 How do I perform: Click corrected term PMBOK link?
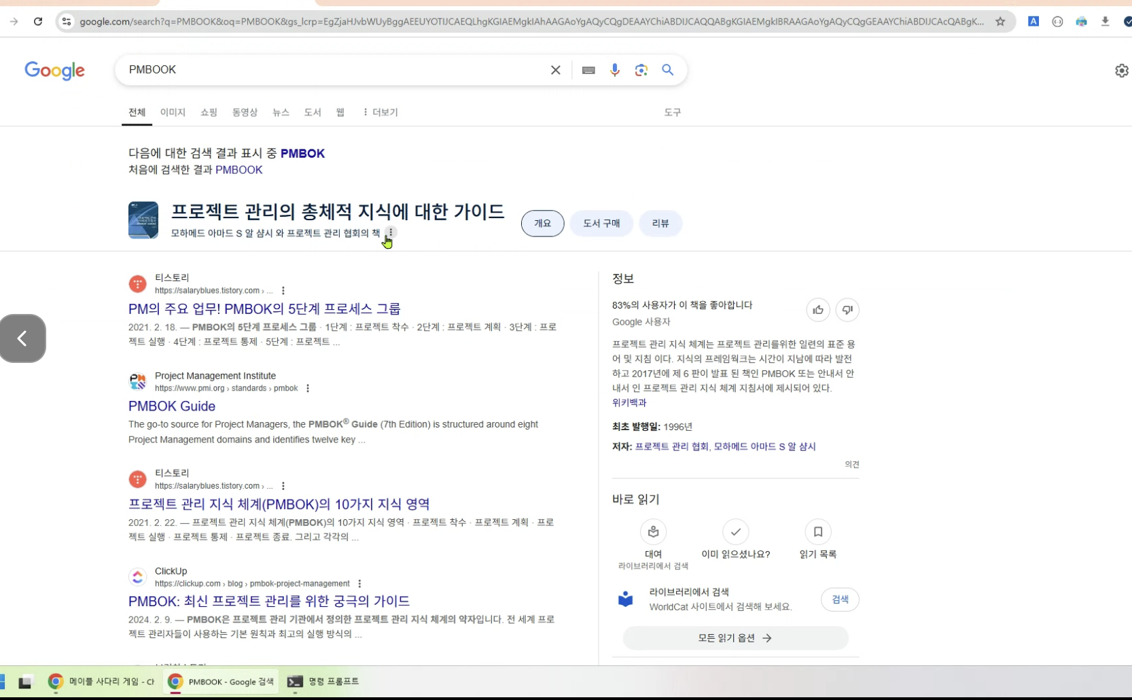pos(302,154)
